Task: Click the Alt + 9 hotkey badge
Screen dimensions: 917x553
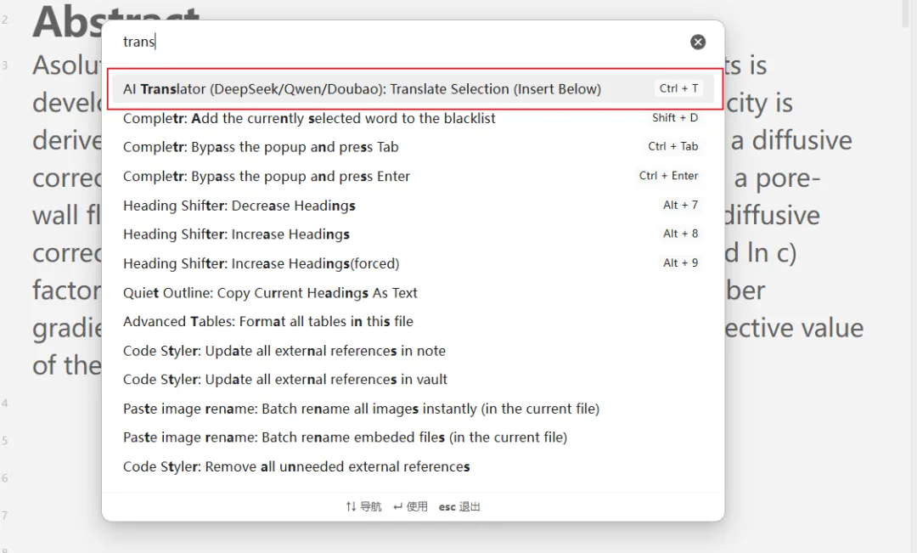Action: [681, 263]
